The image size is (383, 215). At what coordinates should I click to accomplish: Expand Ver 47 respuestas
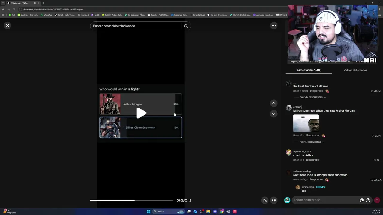[x=313, y=97]
